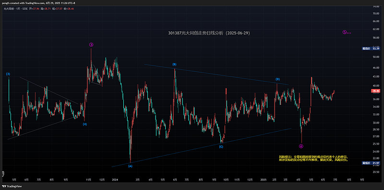Click the 66.00 price axis value

376,21
